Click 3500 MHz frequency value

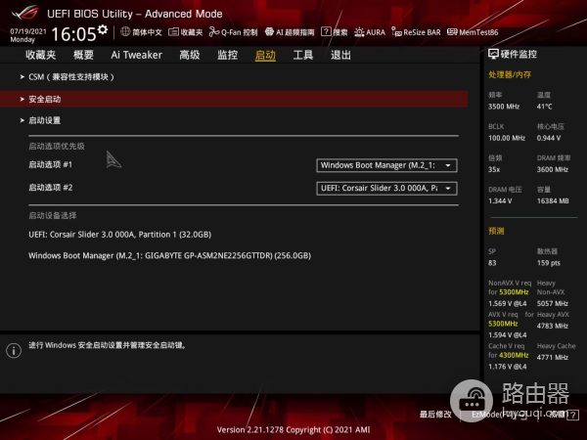[x=504, y=107]
